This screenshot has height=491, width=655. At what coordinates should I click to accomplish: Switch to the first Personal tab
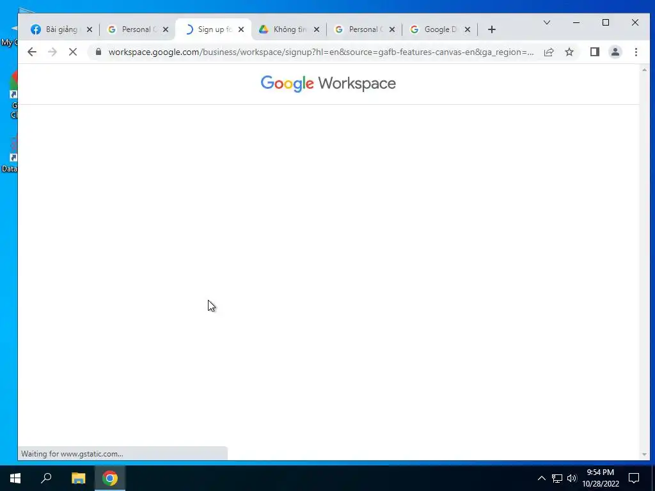[138, 29]
